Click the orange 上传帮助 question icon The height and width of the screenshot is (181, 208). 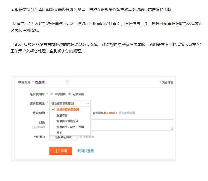click(x=81, y=137)
